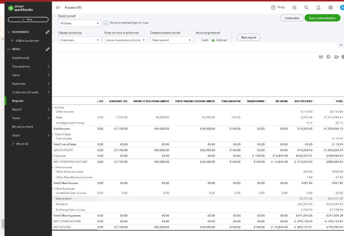Click Dividend total £364,299.69

click(335, 204)
